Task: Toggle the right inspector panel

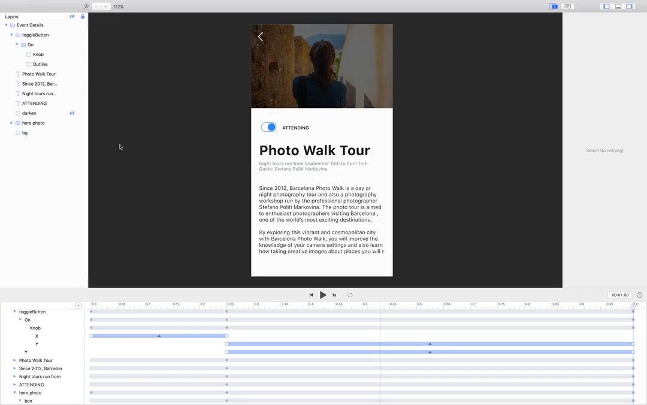Action: [629, 7]
